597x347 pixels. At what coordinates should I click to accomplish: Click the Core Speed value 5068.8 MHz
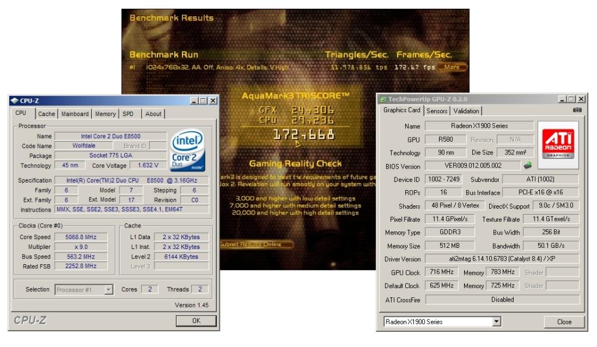pyautogui.click(x=80, y=237)
